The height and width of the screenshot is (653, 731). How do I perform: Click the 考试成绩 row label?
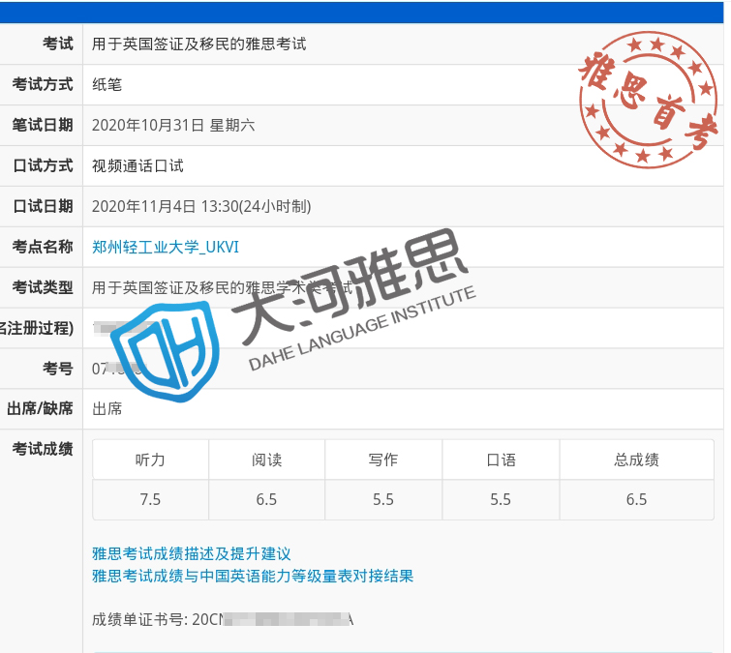point(43,449)
